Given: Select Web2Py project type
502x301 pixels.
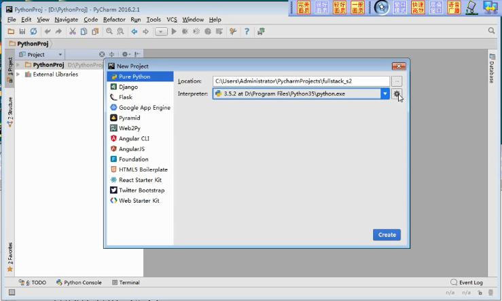Looking at the screenshot, I should [140, 128].
